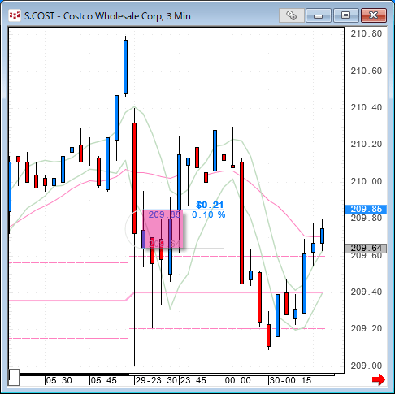Close the S.COST chart window
The height and width of the screenshot is (394, 395).
(374, 15)
